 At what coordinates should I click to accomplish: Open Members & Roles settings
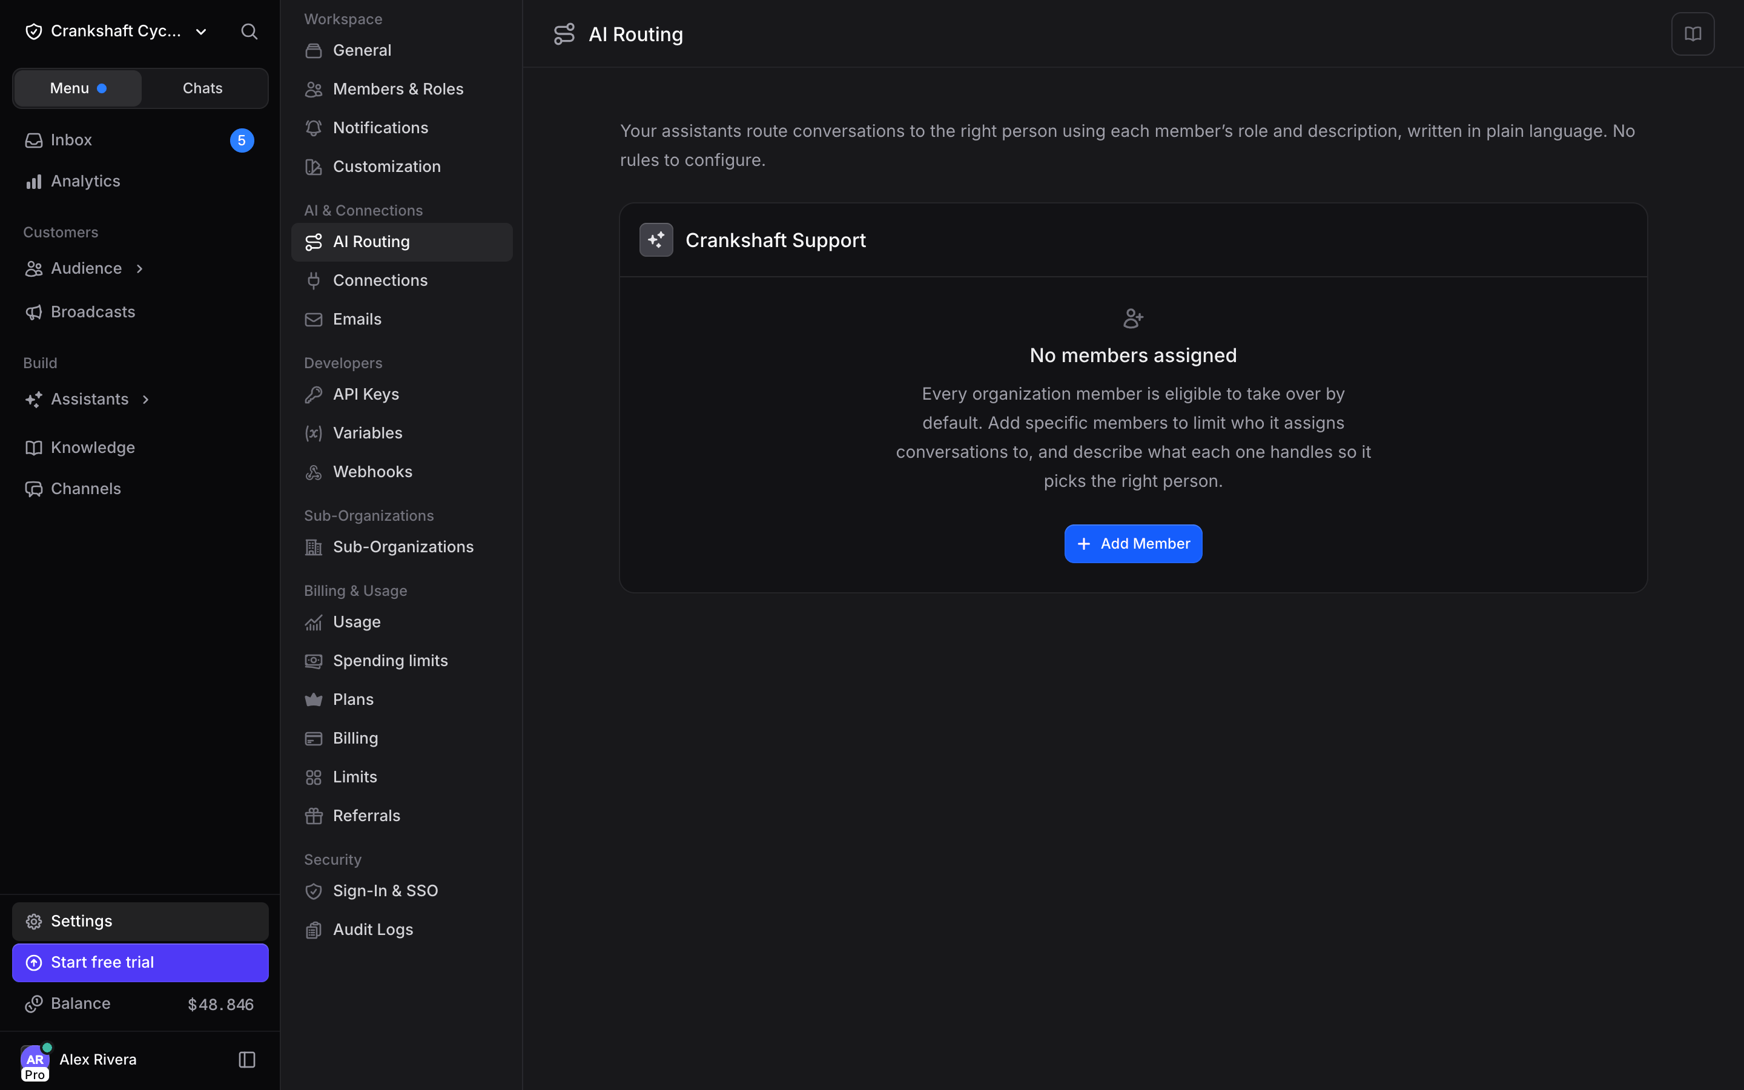pos(401,88)
